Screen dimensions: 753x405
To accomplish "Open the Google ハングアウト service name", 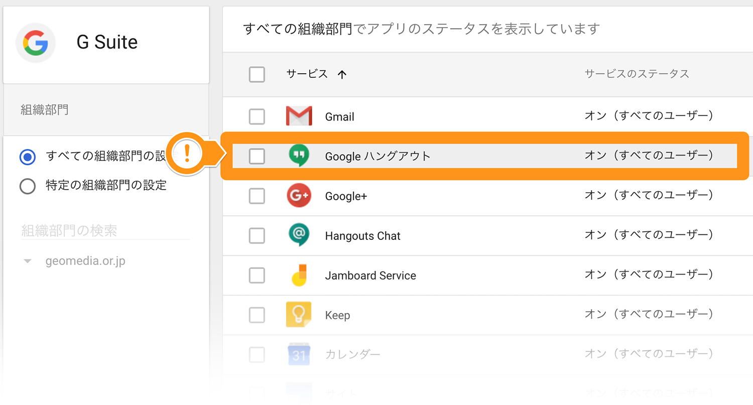I will (378, 156).
